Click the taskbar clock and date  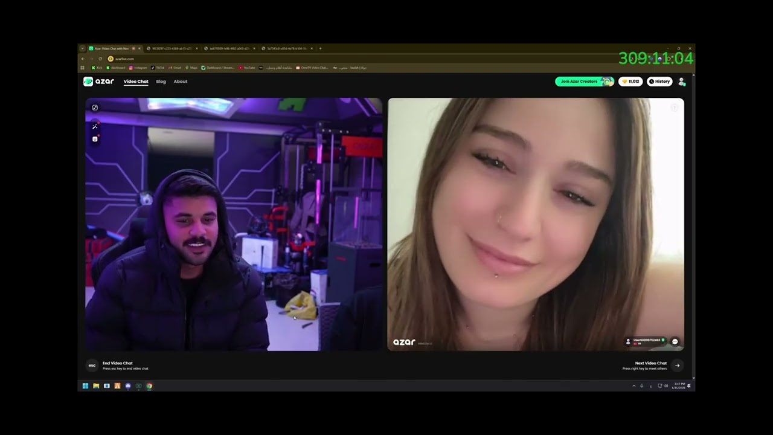click(678, 385)
